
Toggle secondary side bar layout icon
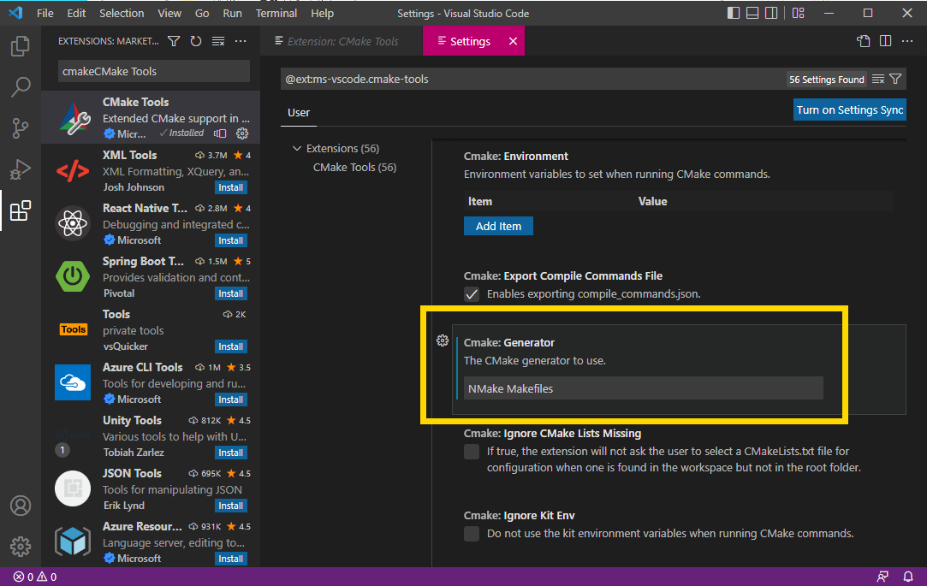771,13
